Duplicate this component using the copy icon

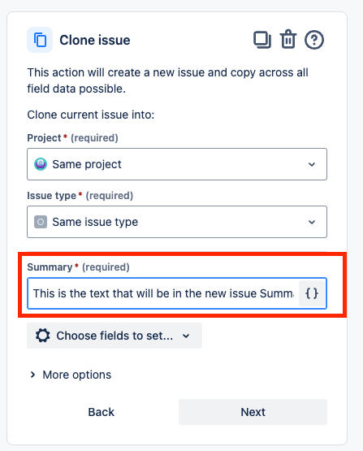point(262,40)
